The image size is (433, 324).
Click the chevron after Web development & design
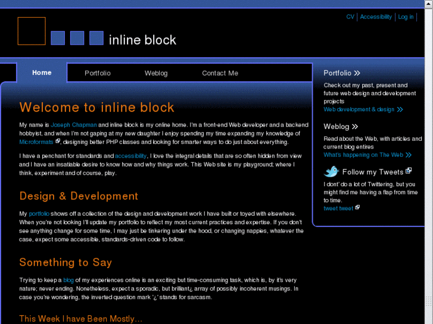400,110
